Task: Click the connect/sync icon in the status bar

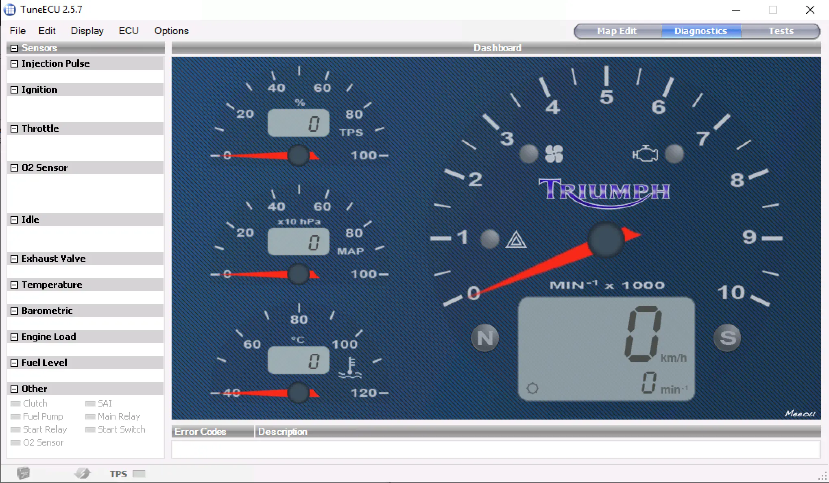Action: tap(83, 473)
